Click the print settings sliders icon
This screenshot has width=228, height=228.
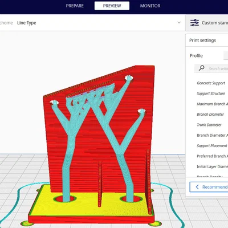pos(194,23)
